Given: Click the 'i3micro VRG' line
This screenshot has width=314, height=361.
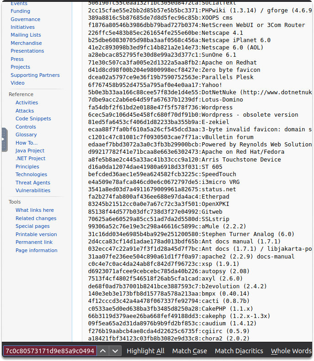Looking at the screenshot, I should pyautogui.click(x=164, y=182).
